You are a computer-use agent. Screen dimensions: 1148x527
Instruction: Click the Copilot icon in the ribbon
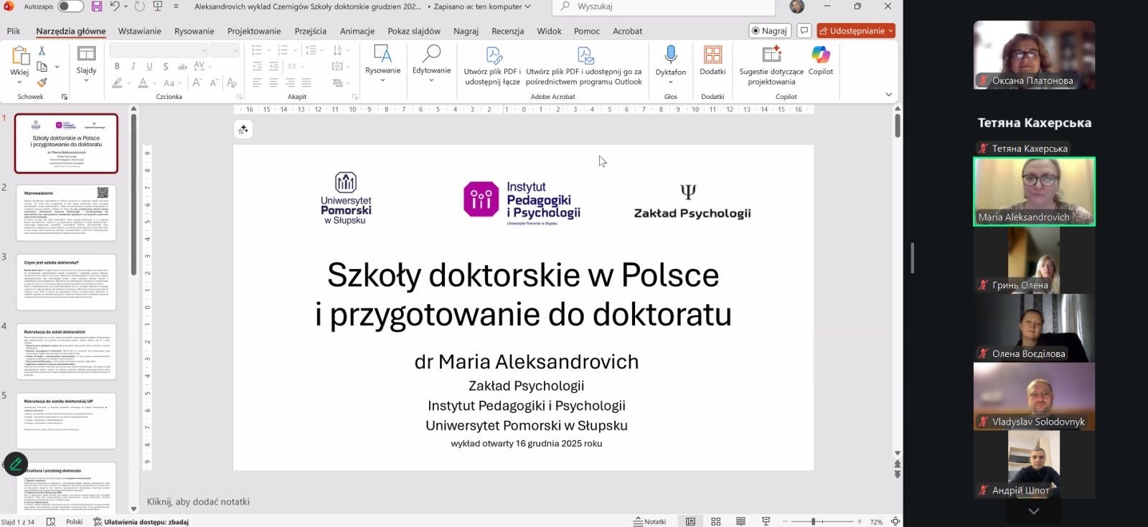pyautogui.click(x=820, y=55)
